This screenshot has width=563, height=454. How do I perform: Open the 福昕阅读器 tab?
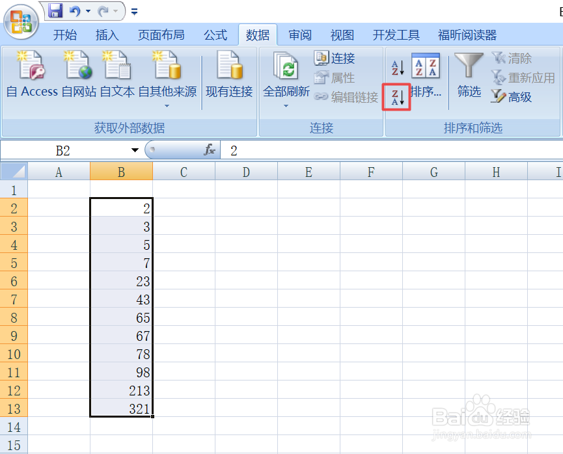(x=467, y=35)
